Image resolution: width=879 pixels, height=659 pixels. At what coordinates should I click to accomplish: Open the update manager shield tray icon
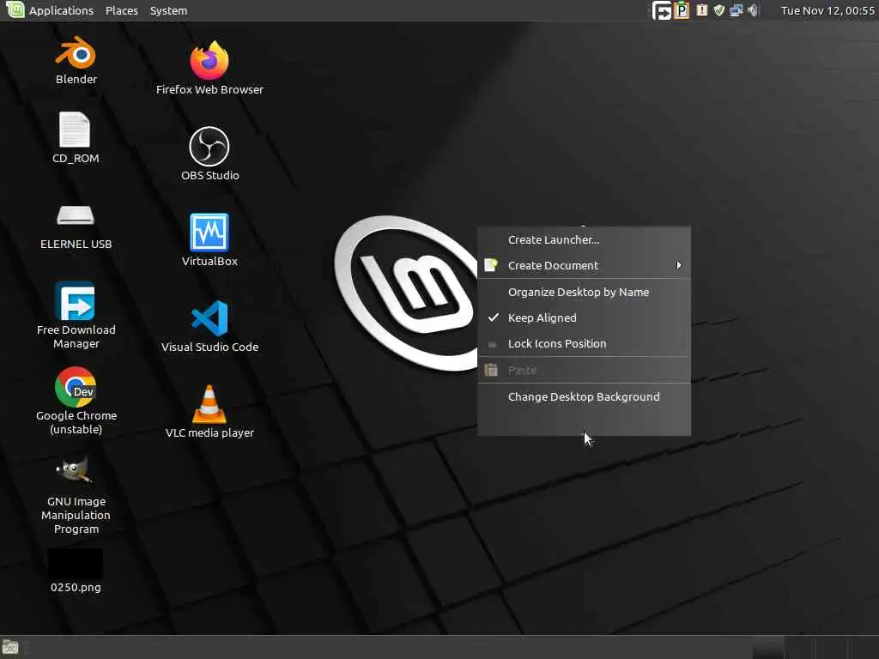coord(718,10)
